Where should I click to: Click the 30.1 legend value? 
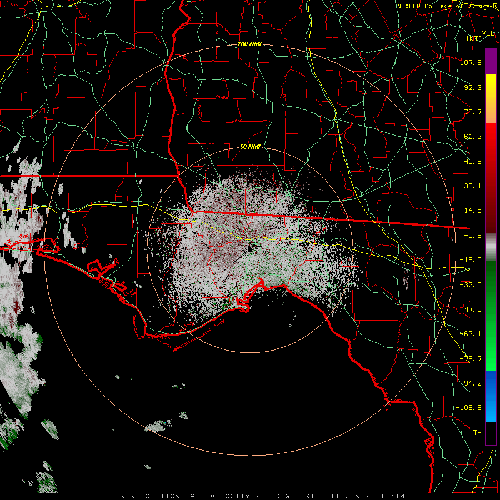(473, 186)
